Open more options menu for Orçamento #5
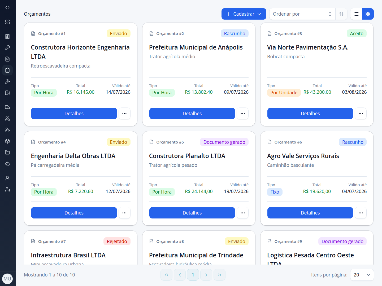This screenshot has width=382, height=286. click(243, 213)
